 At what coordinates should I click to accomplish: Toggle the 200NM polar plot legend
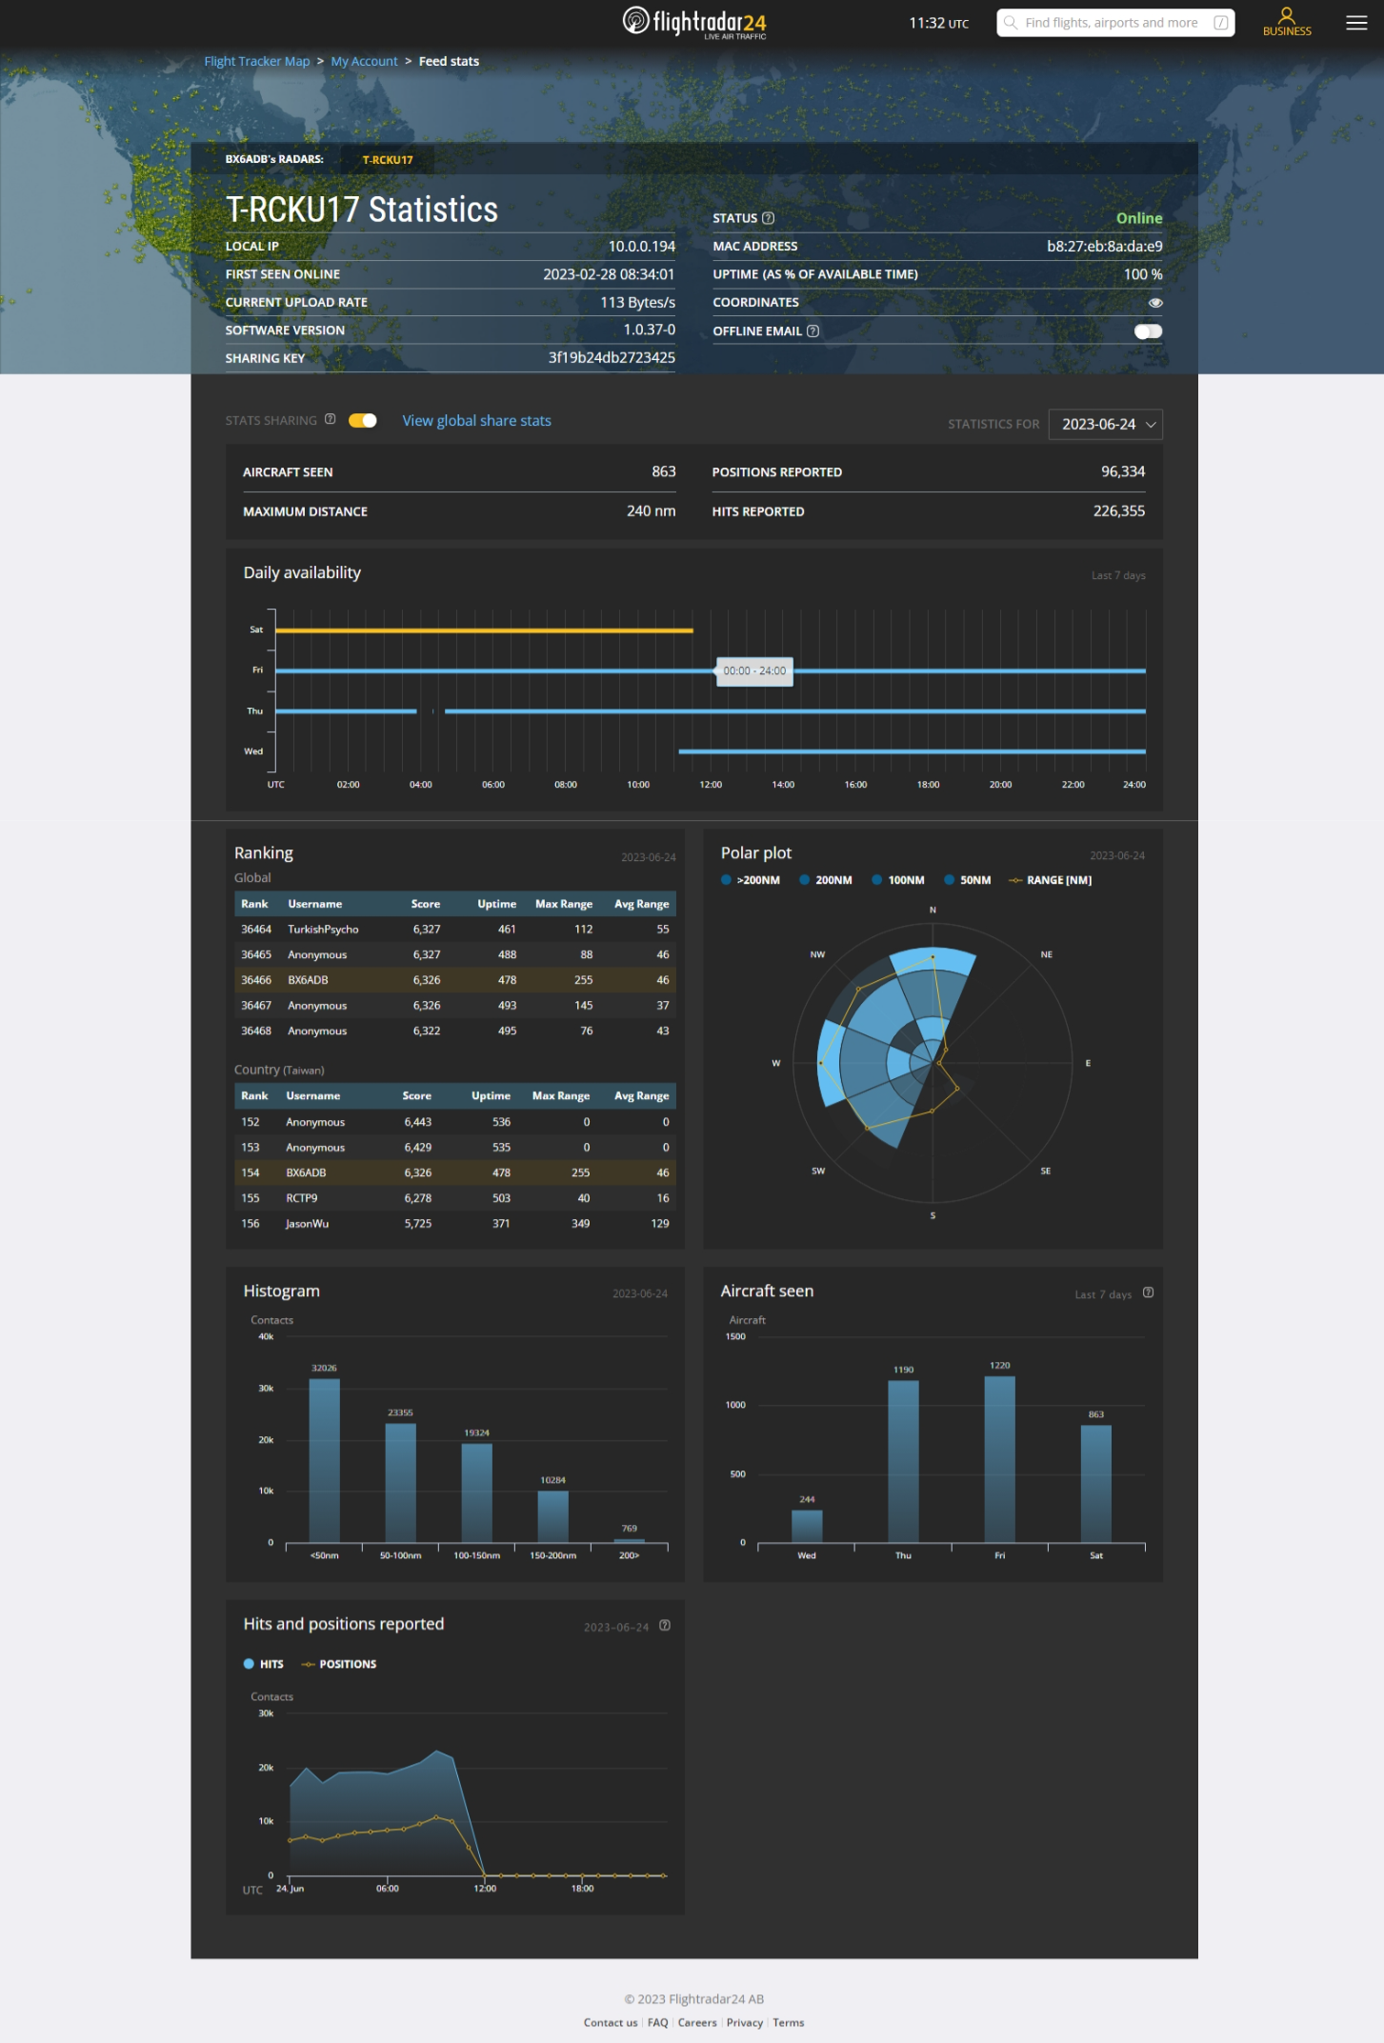tap(826, 880)
